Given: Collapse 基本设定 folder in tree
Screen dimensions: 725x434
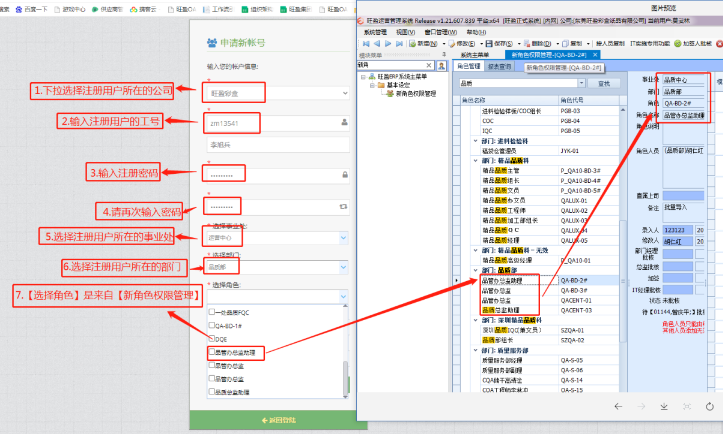Looking at the screenshot, I should tap(372, 85).
